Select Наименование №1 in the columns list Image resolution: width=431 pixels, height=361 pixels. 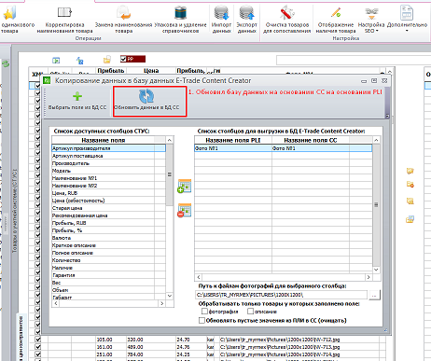point(108,178)
